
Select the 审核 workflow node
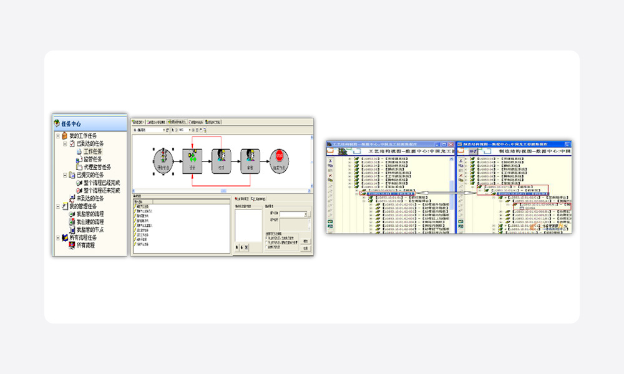click(x=250, y=161)
